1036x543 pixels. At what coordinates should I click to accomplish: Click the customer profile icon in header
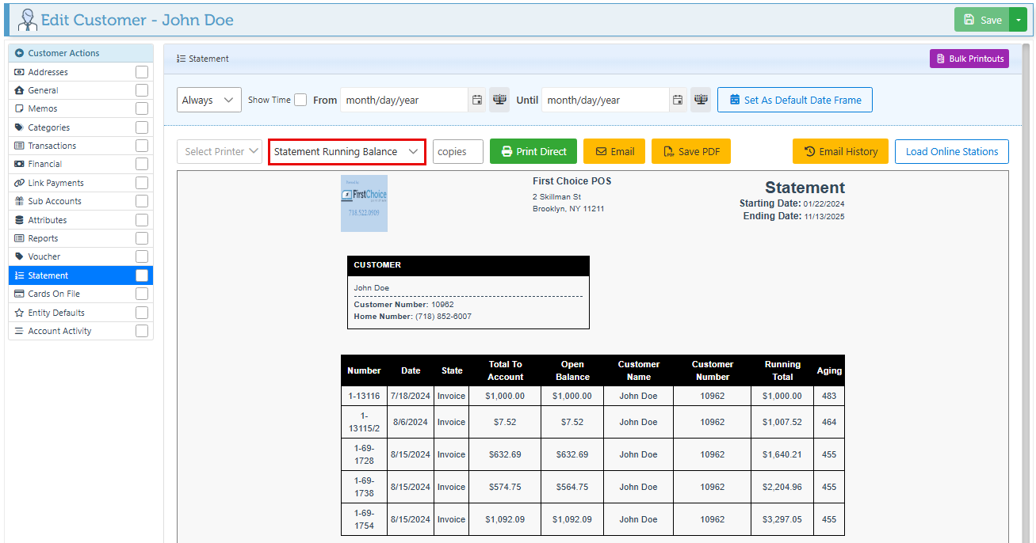click(28, 20)
